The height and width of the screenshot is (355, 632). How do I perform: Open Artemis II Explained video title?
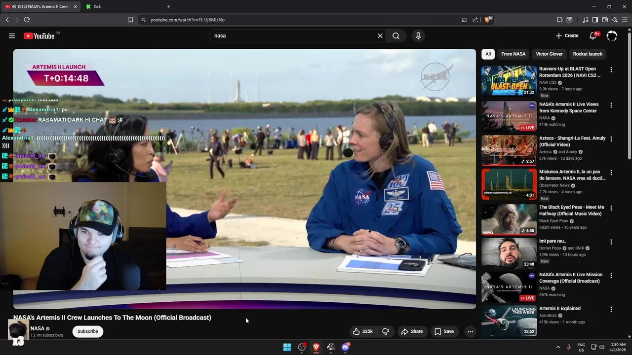(560, 309)
